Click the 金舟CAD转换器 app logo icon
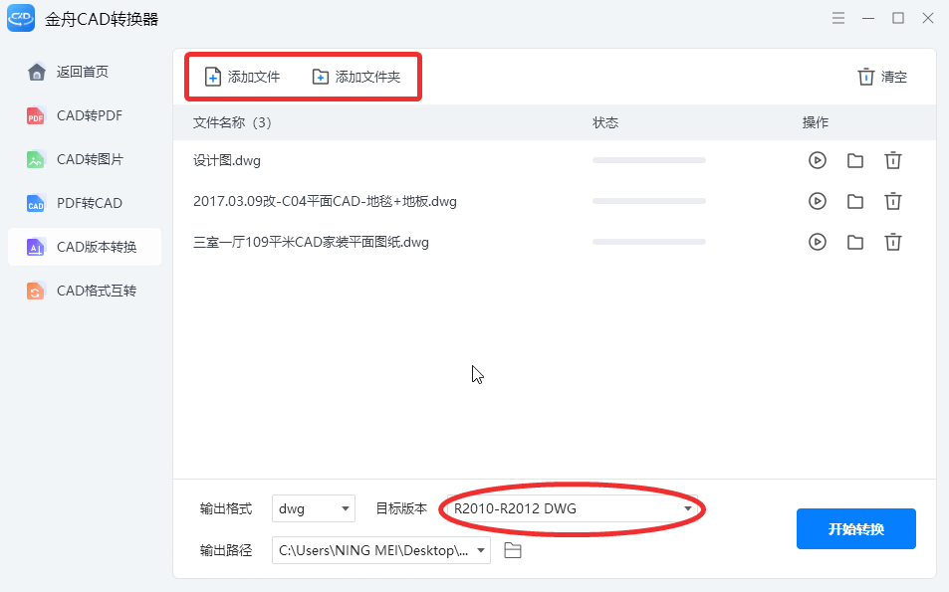This screenshot has width=949, height=592. pyautogui.click(x=21, y=18)
